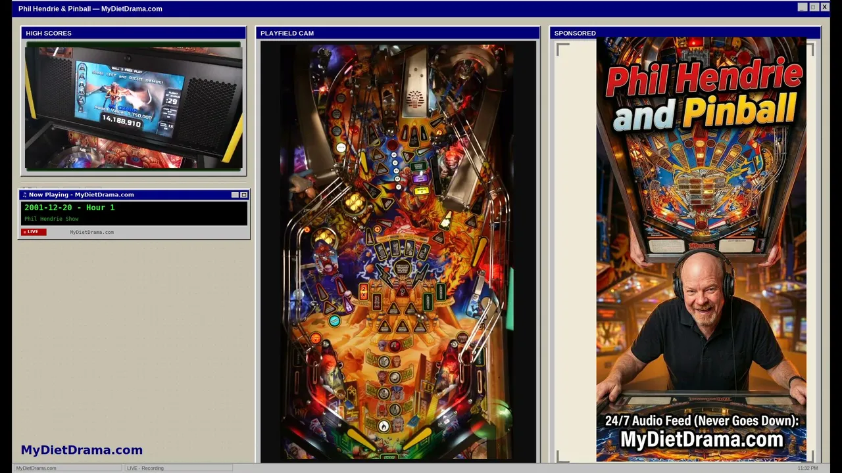The height and width of the screenshot is (473, 842).
Task: Click the "LIVE - Recording" status bar entry
Action: (145, 468)
